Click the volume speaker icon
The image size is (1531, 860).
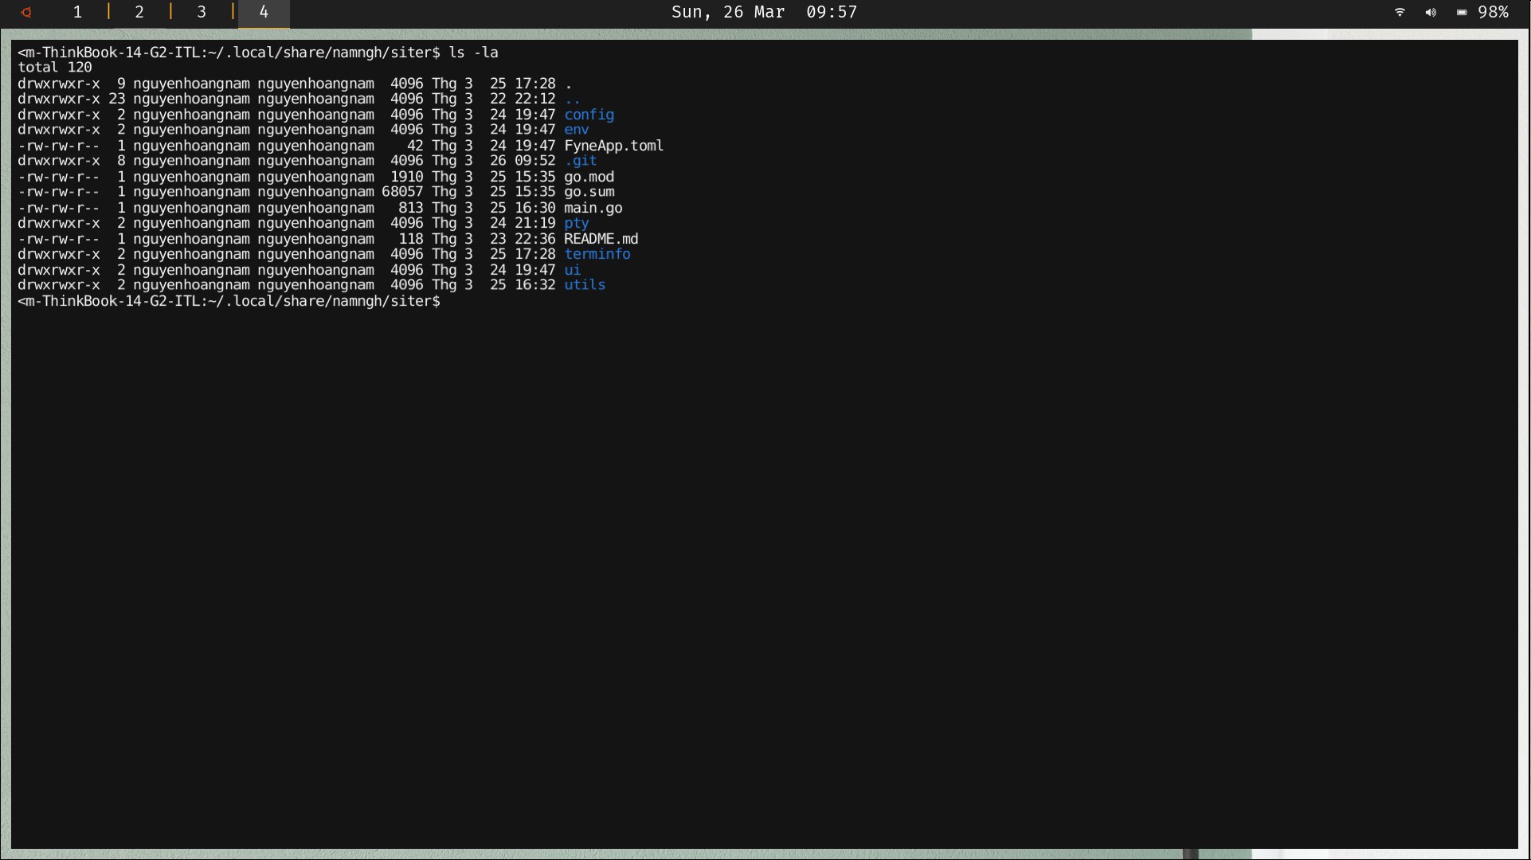click(1431, 12)
